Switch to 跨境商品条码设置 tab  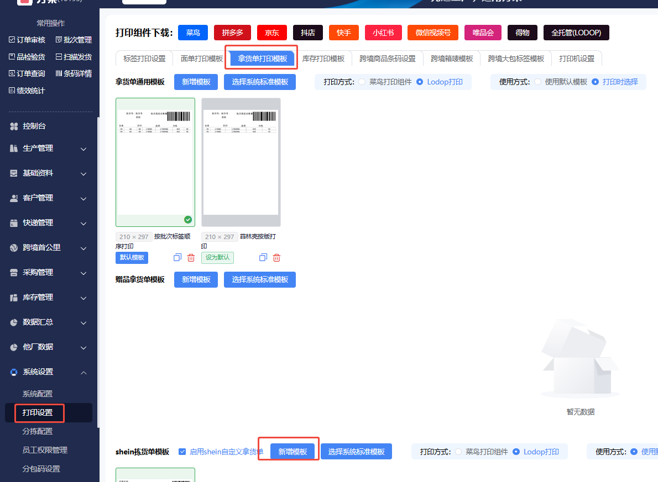(387, 59)
